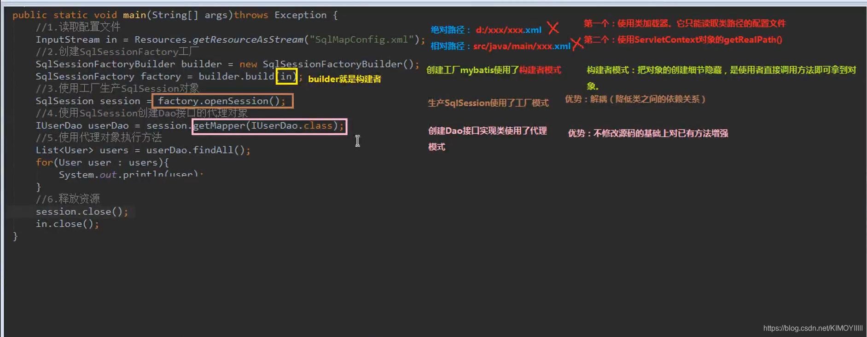
Task: Click the 'System.out.println(user);' line
Action: (131, 175)
